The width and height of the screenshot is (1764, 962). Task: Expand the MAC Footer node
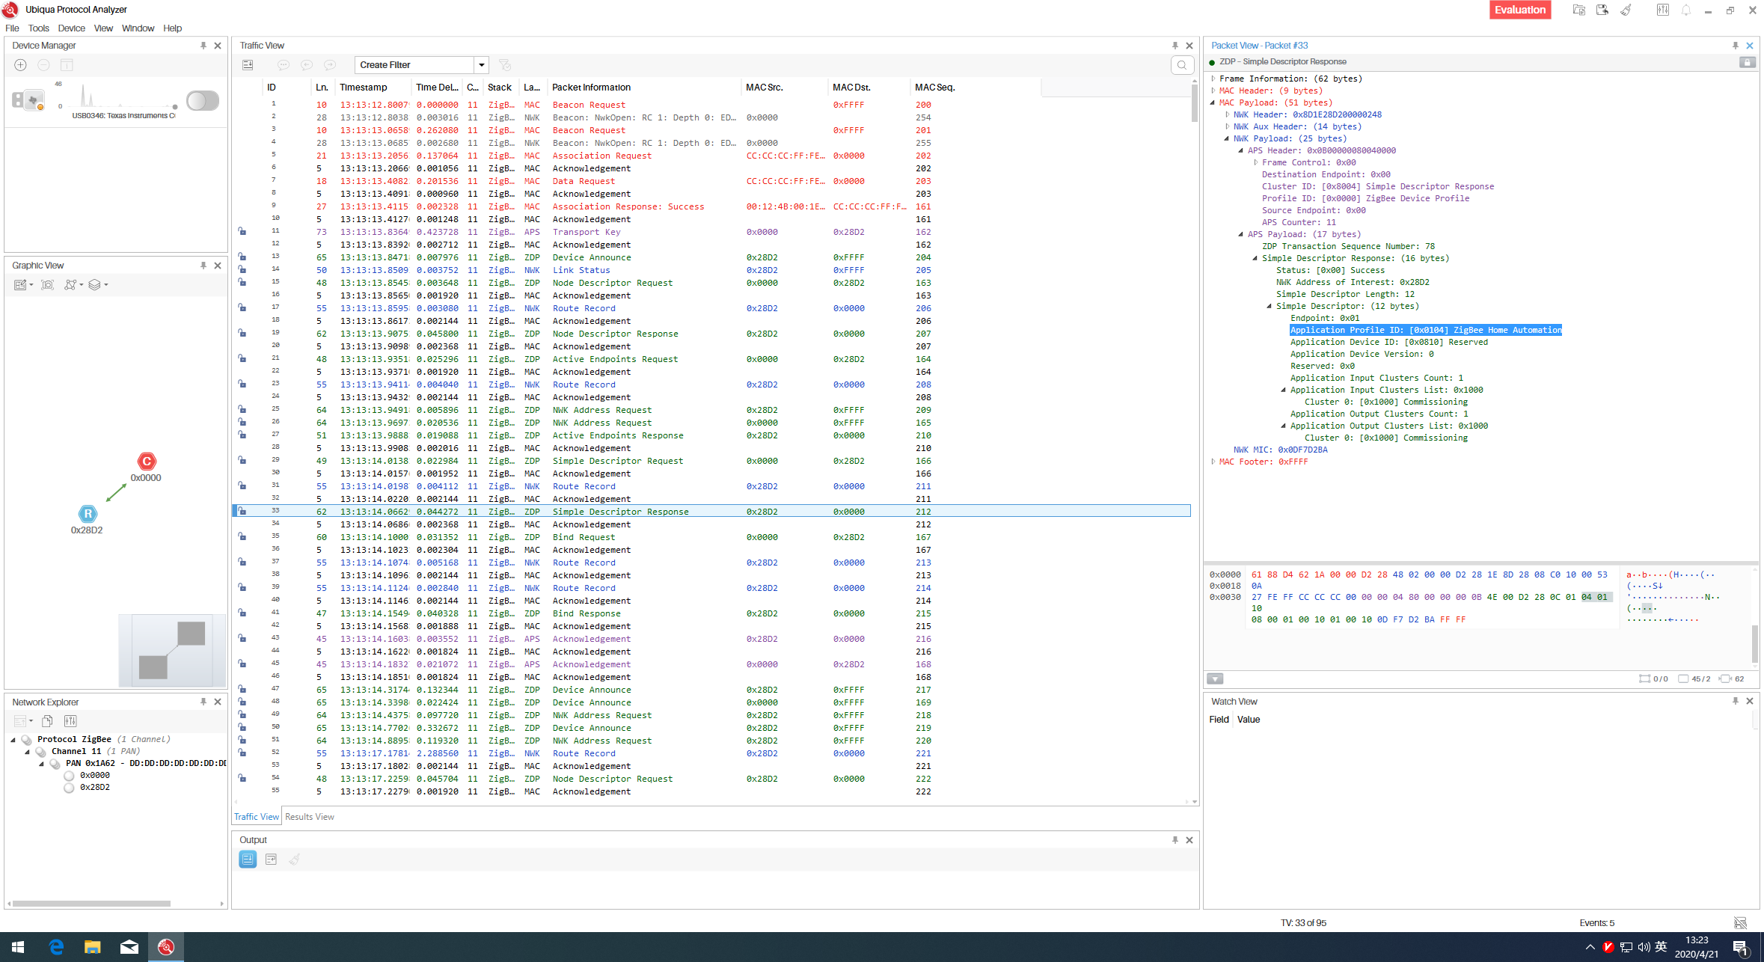tap(1213, 462)
